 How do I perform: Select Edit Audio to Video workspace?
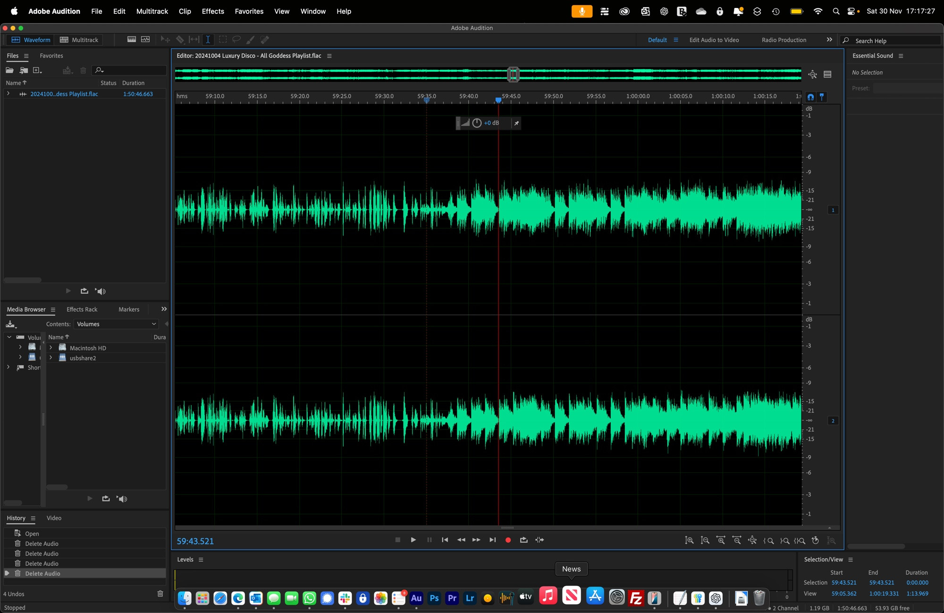click(x=714, y=40)
